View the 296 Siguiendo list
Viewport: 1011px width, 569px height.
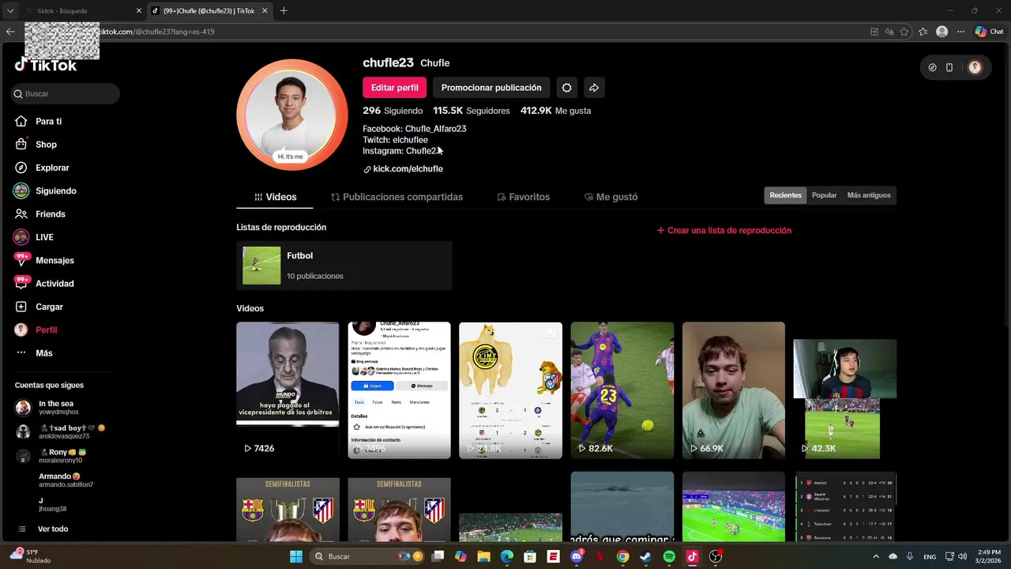[393, 111]
